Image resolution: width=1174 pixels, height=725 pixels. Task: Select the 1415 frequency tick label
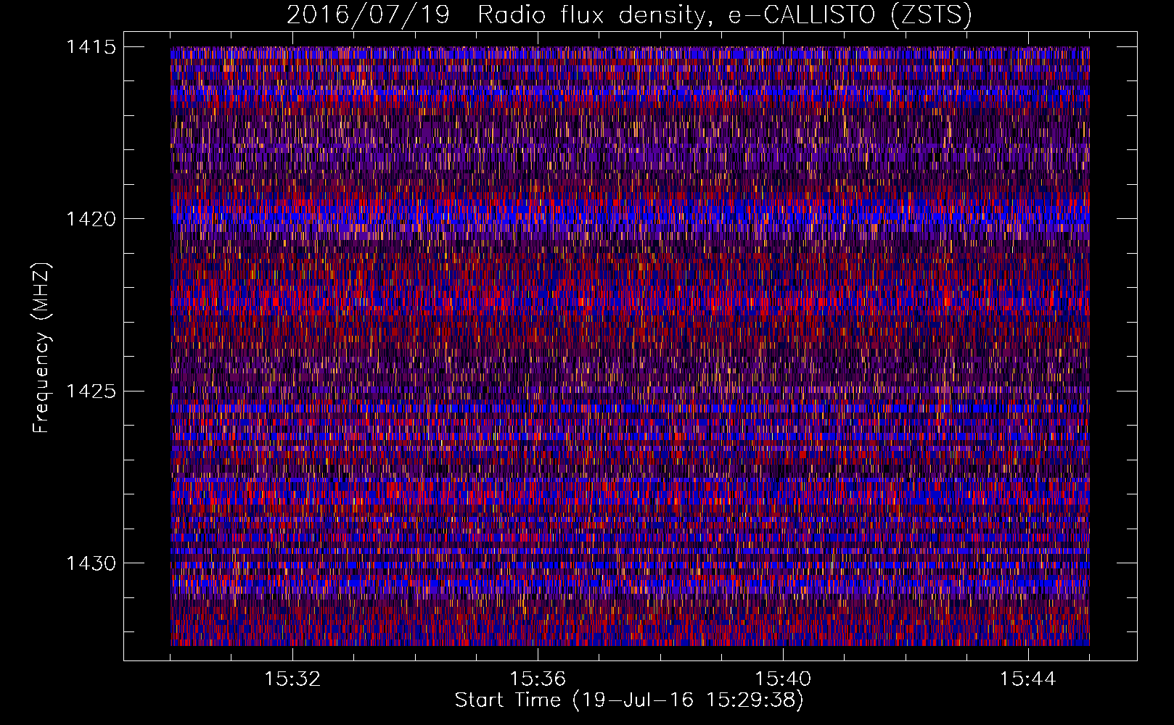pos(91,47)
